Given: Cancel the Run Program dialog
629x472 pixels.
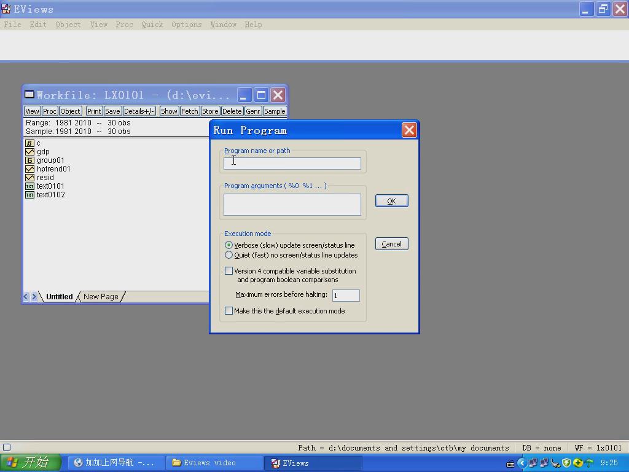Looking at the screenshot, I should click(391, 244).
